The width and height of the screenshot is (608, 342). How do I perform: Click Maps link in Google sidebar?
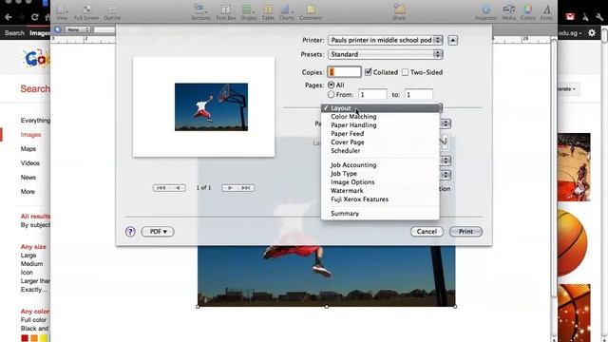(x=28, y=149)
